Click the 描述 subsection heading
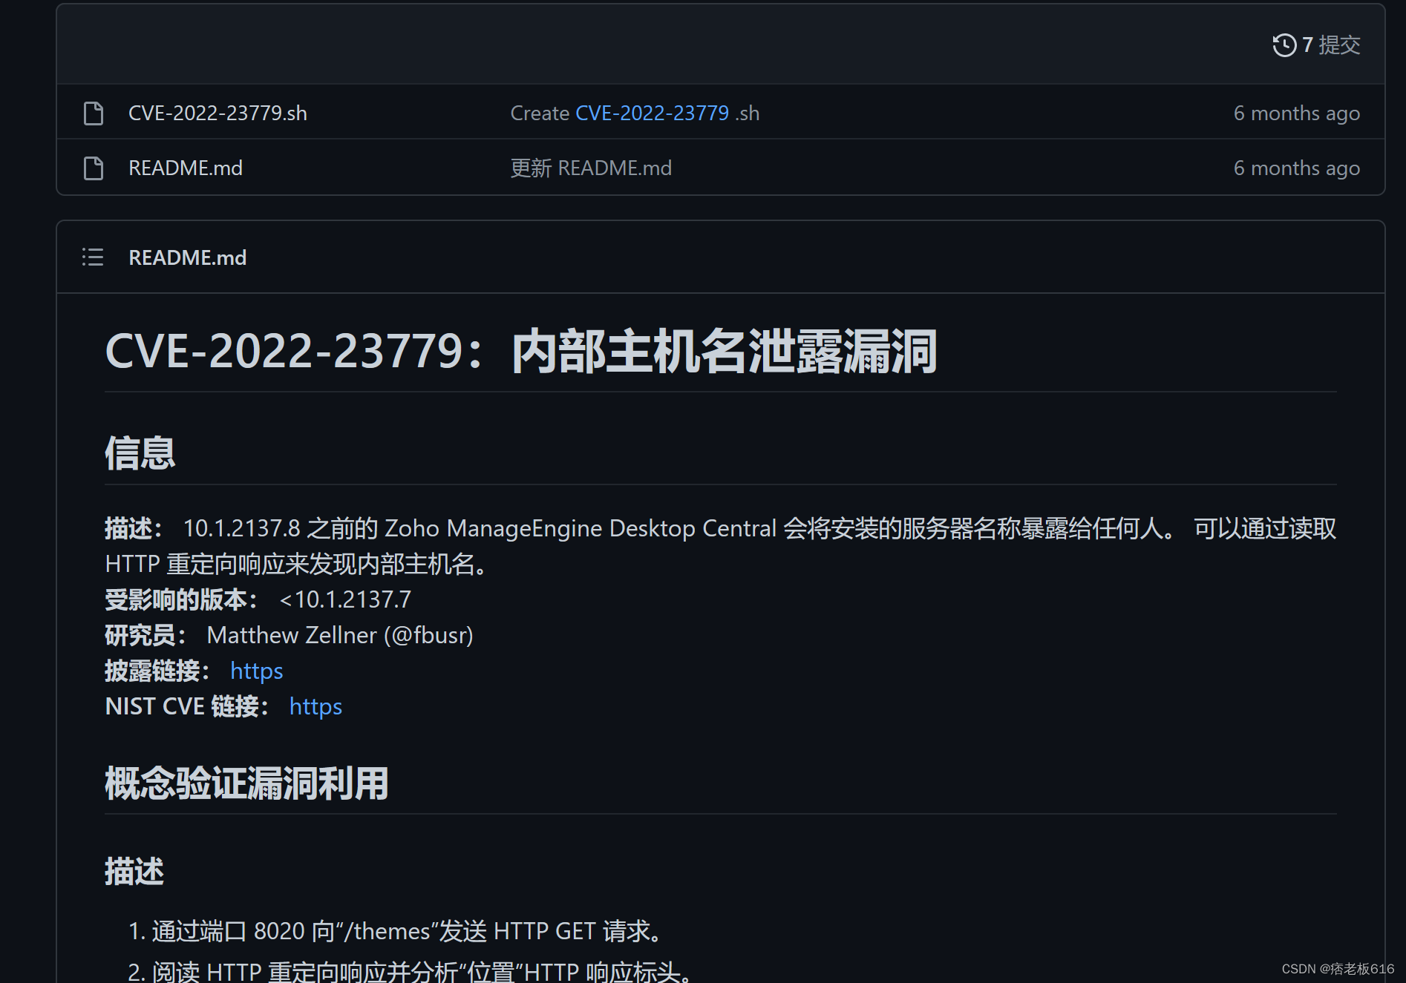The width and height of the screenshot is (1406, 983). pos(134,872)
